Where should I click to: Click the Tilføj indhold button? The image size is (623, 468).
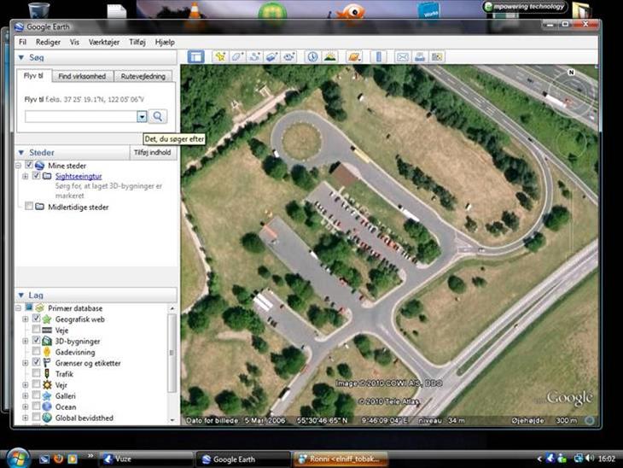pyautogui.click(x=153, y=153)
